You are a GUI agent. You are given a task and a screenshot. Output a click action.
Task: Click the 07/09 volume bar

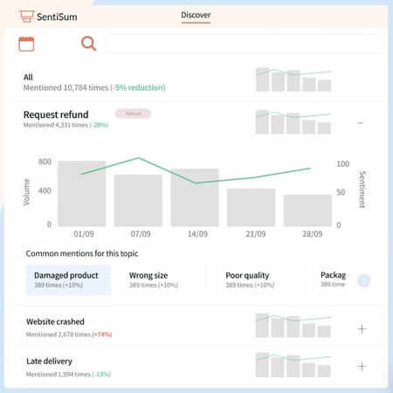click(x=138, y=201)
